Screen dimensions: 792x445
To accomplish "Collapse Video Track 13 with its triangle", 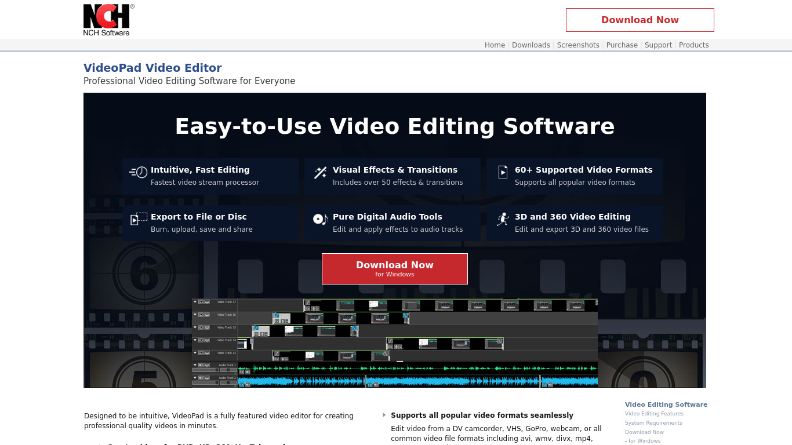I will click(x=195, y=353).
